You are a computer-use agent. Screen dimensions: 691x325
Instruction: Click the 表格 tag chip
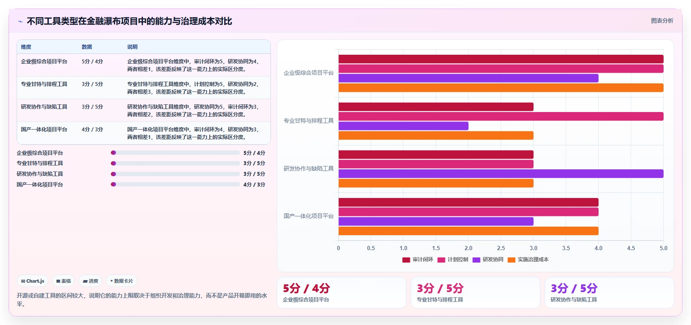point(63,281)
